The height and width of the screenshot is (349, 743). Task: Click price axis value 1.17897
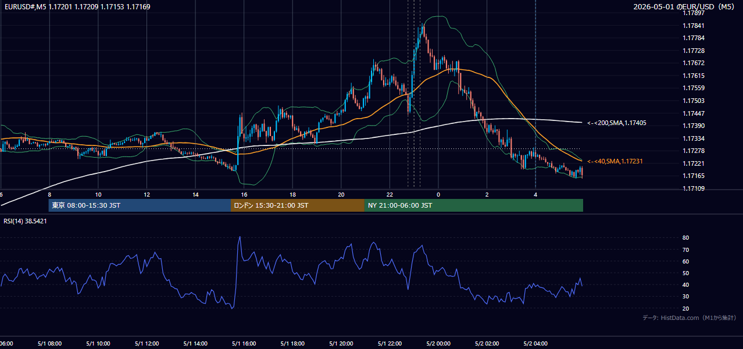pyautogui.click(x=694, y=13)
